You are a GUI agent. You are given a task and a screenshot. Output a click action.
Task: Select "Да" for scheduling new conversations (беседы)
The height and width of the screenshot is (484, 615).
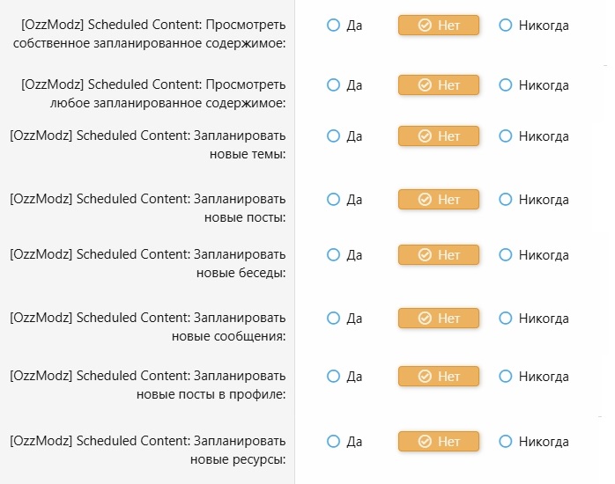click(x=333, y=255)
